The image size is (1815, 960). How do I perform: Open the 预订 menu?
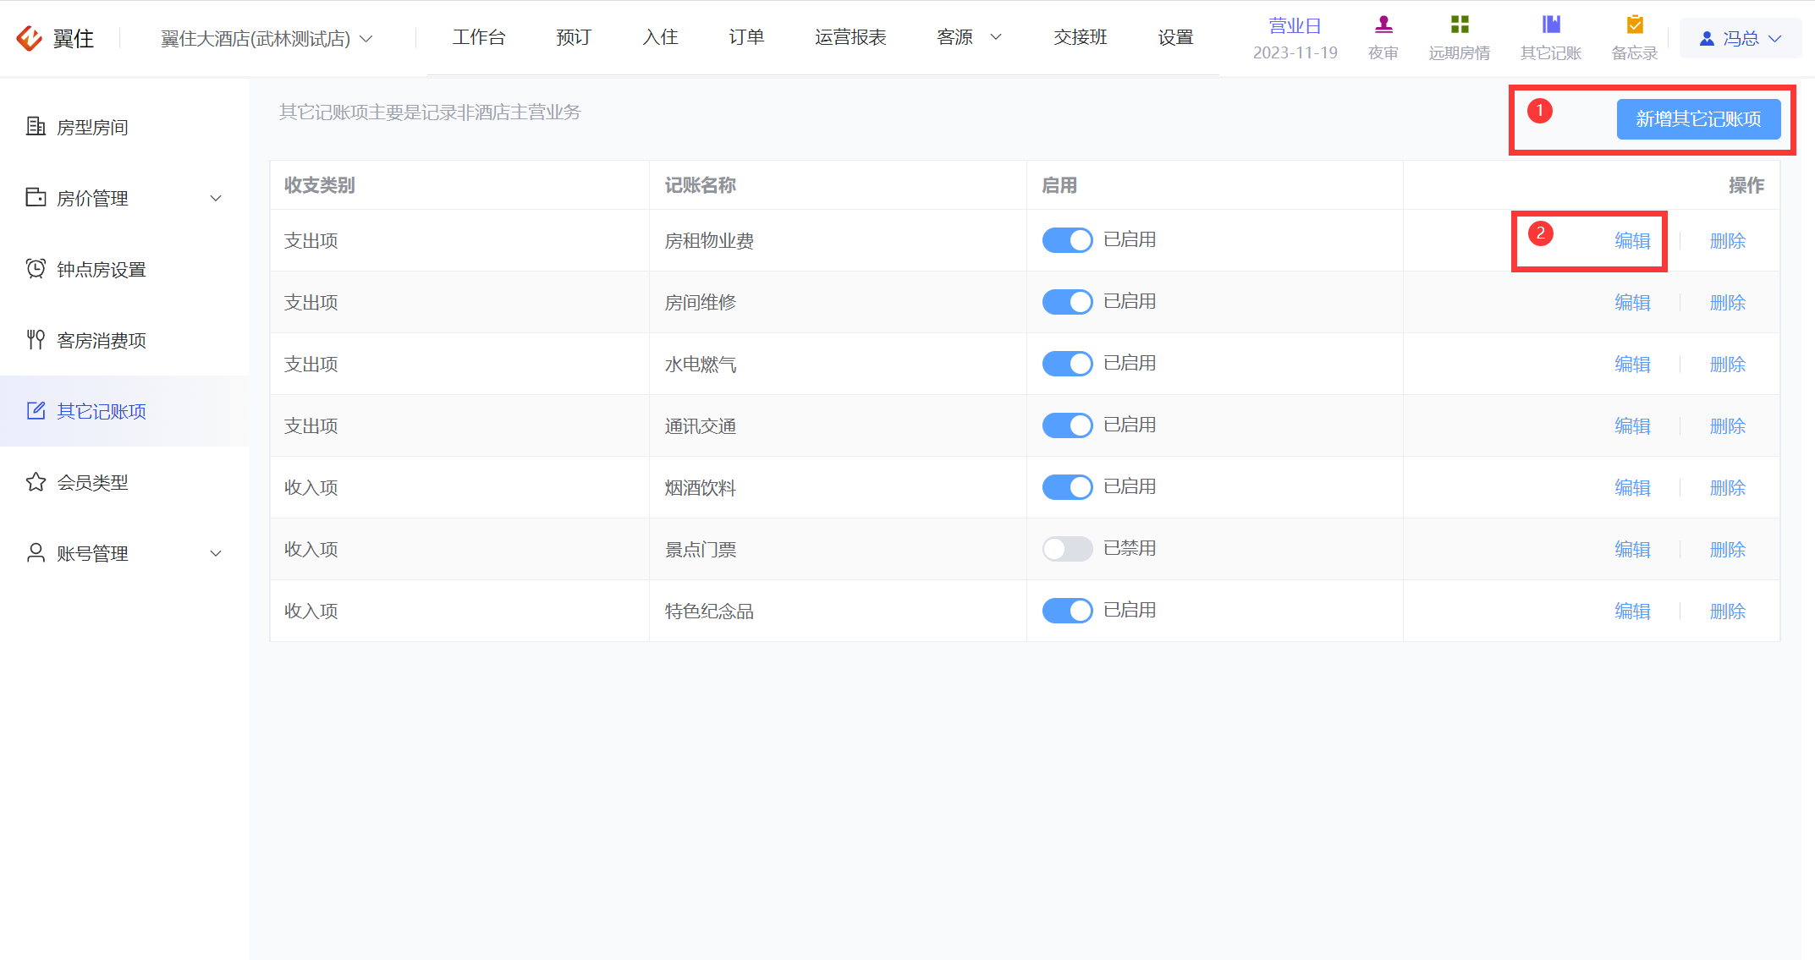coord(574,37)
